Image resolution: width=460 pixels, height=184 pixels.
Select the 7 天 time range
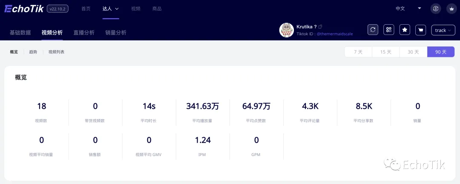358,52
